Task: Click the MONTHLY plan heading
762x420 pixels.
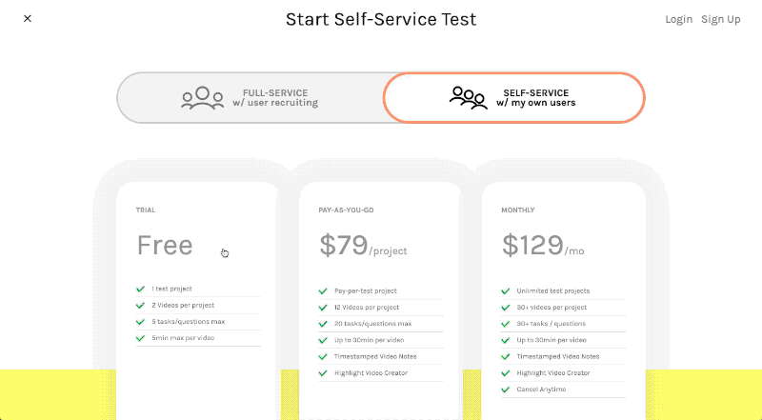Action: (517, 210)
